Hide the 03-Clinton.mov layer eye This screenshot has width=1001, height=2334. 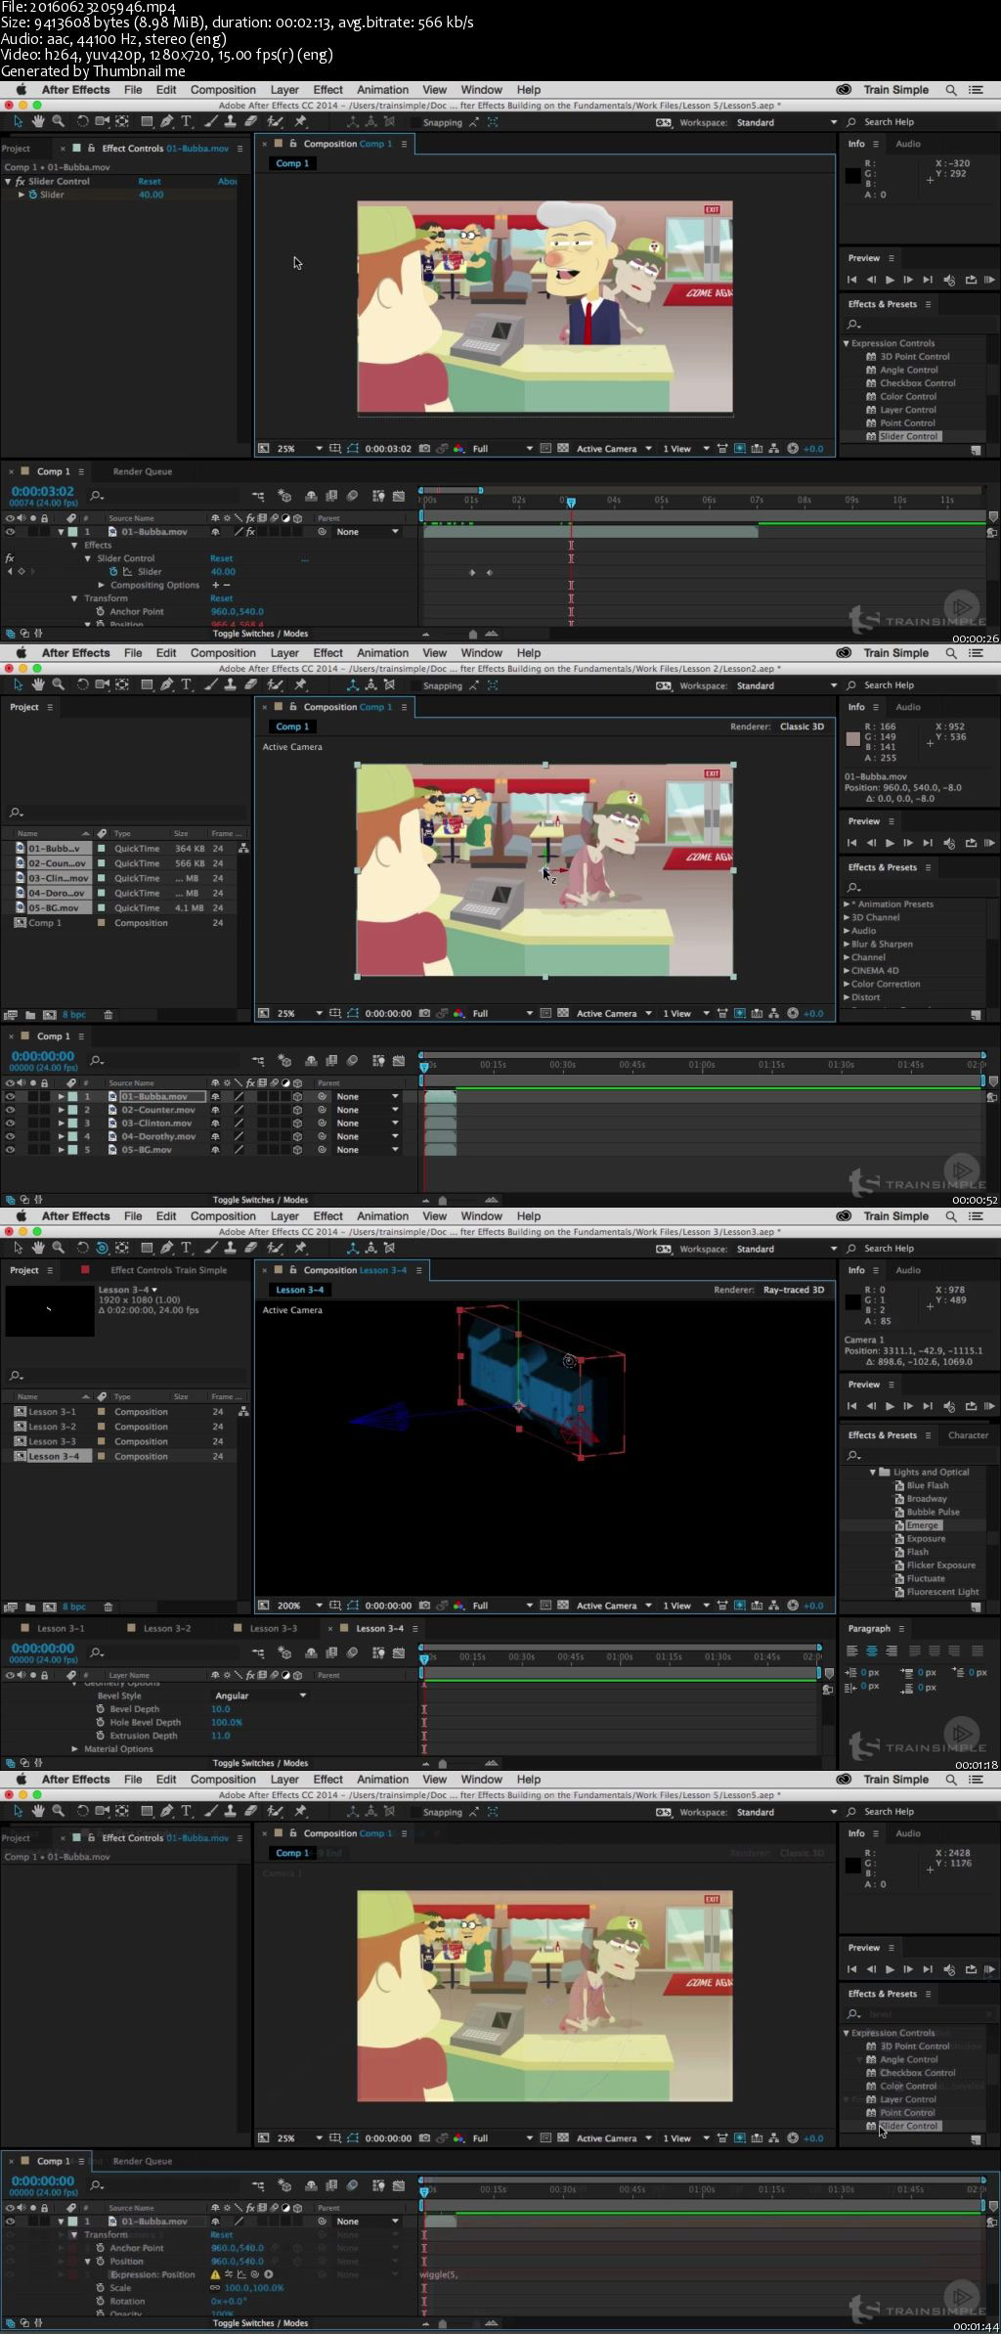(x=10, y=1123)
